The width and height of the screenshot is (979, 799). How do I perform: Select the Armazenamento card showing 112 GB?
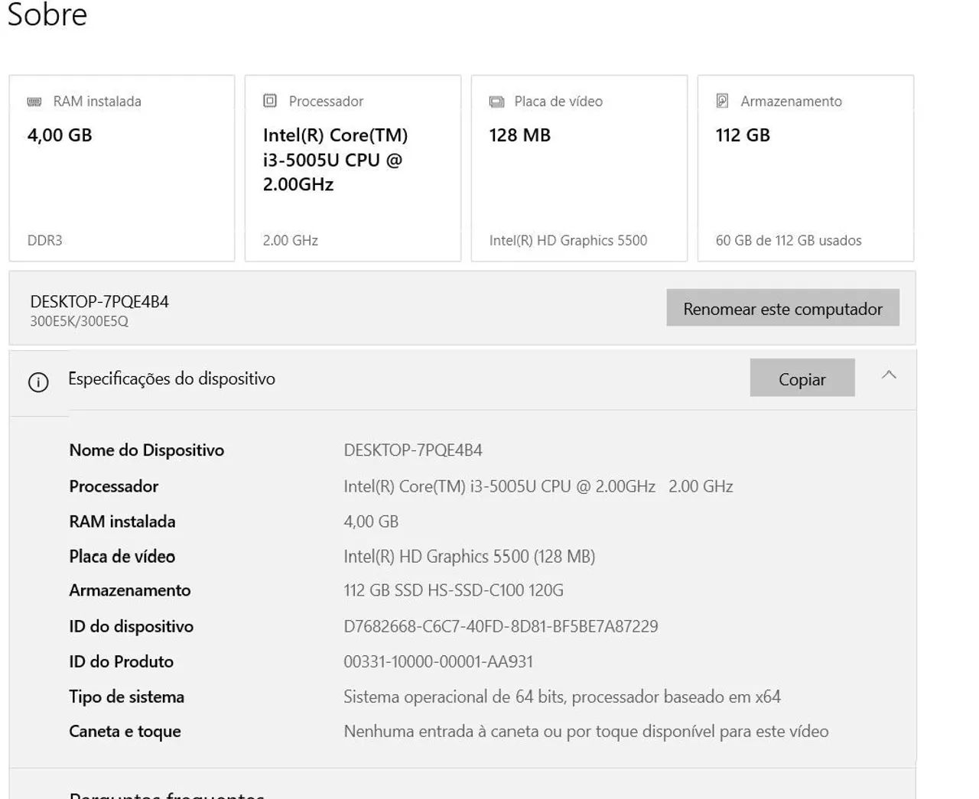pos(805,167)
